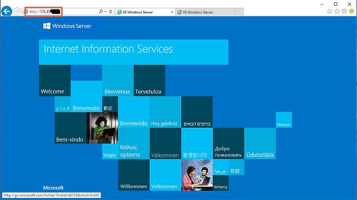Open the address bar dropdown arrow
The height and width of the screenshot is (200, 357).
click(x=106, y=11)
